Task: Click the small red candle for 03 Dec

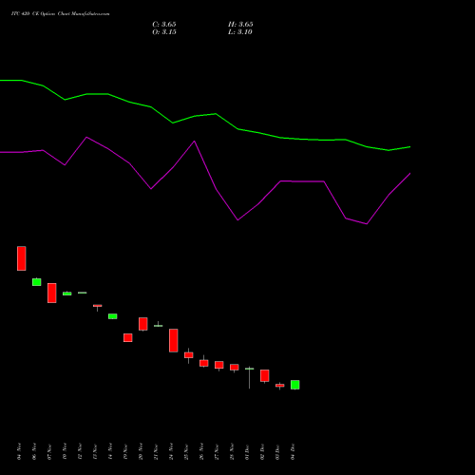Action: (x=280, y=386)
